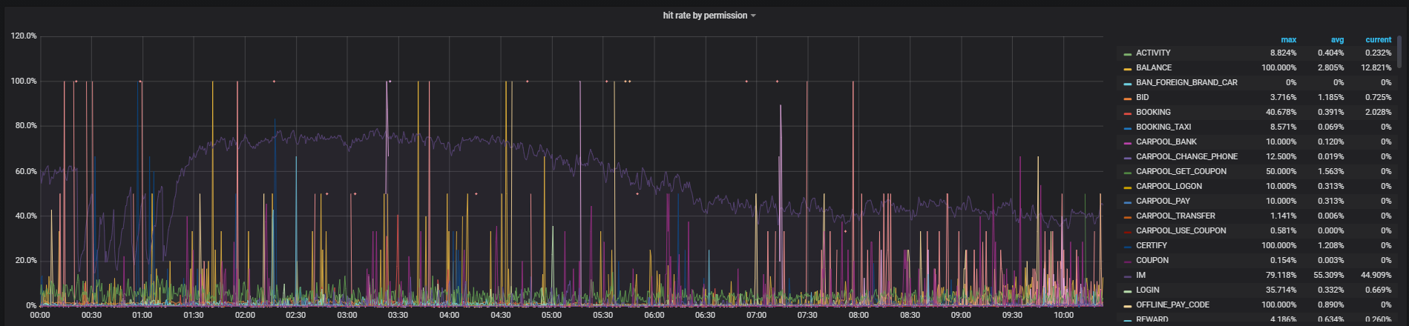Click the BID series color swatch
Image resolution: width=1409 pixels, height=326 pixels.
tap(1127, 98)
